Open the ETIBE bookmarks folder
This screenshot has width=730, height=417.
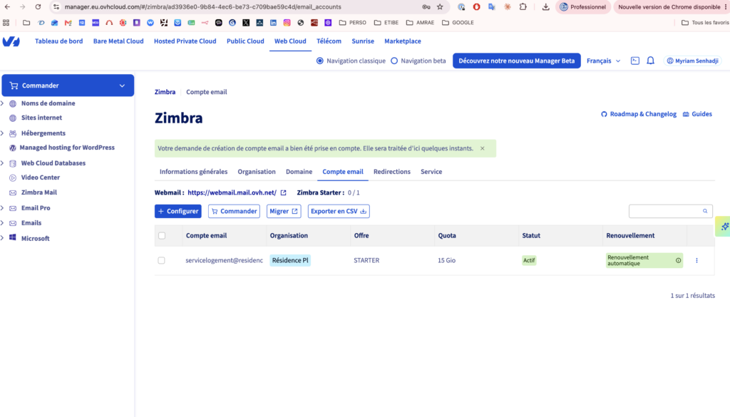click(x=386, y=22)
